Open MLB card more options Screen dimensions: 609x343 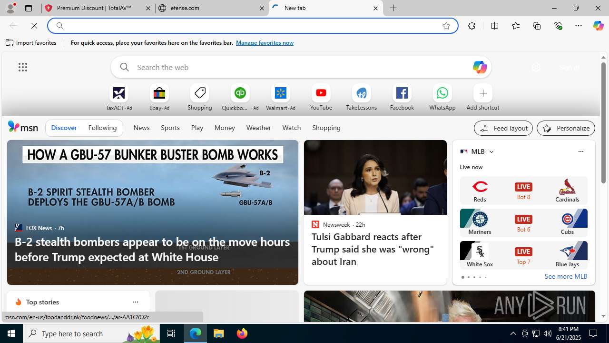pos(580,151)
